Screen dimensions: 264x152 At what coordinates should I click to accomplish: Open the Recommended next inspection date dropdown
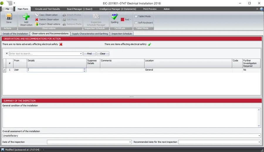(x=259, y=142)
